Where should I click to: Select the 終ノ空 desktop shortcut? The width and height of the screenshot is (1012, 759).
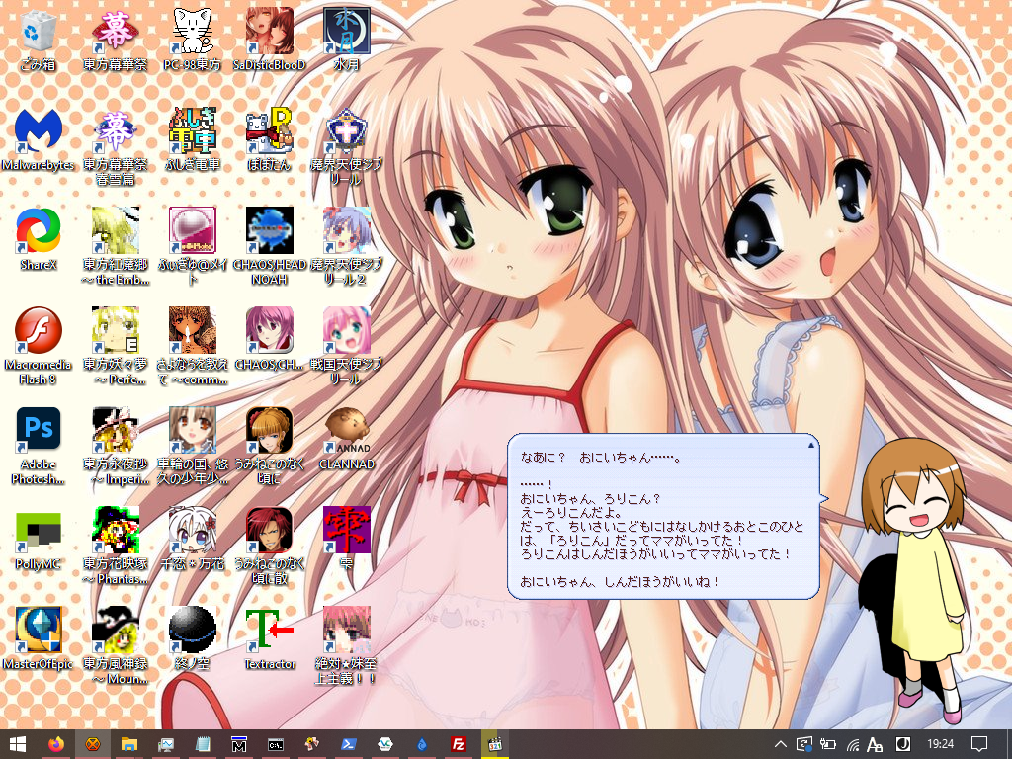click(192, 639)
